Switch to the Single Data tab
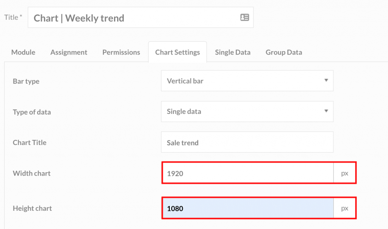Image resolution: width=388 pixels, height=229 pixels. [233, 52]
